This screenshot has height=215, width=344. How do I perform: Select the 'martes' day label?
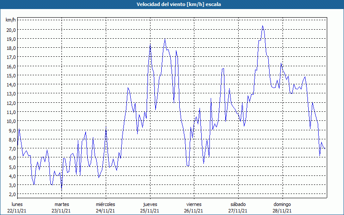pyautogui.click(x=62, y=204)
